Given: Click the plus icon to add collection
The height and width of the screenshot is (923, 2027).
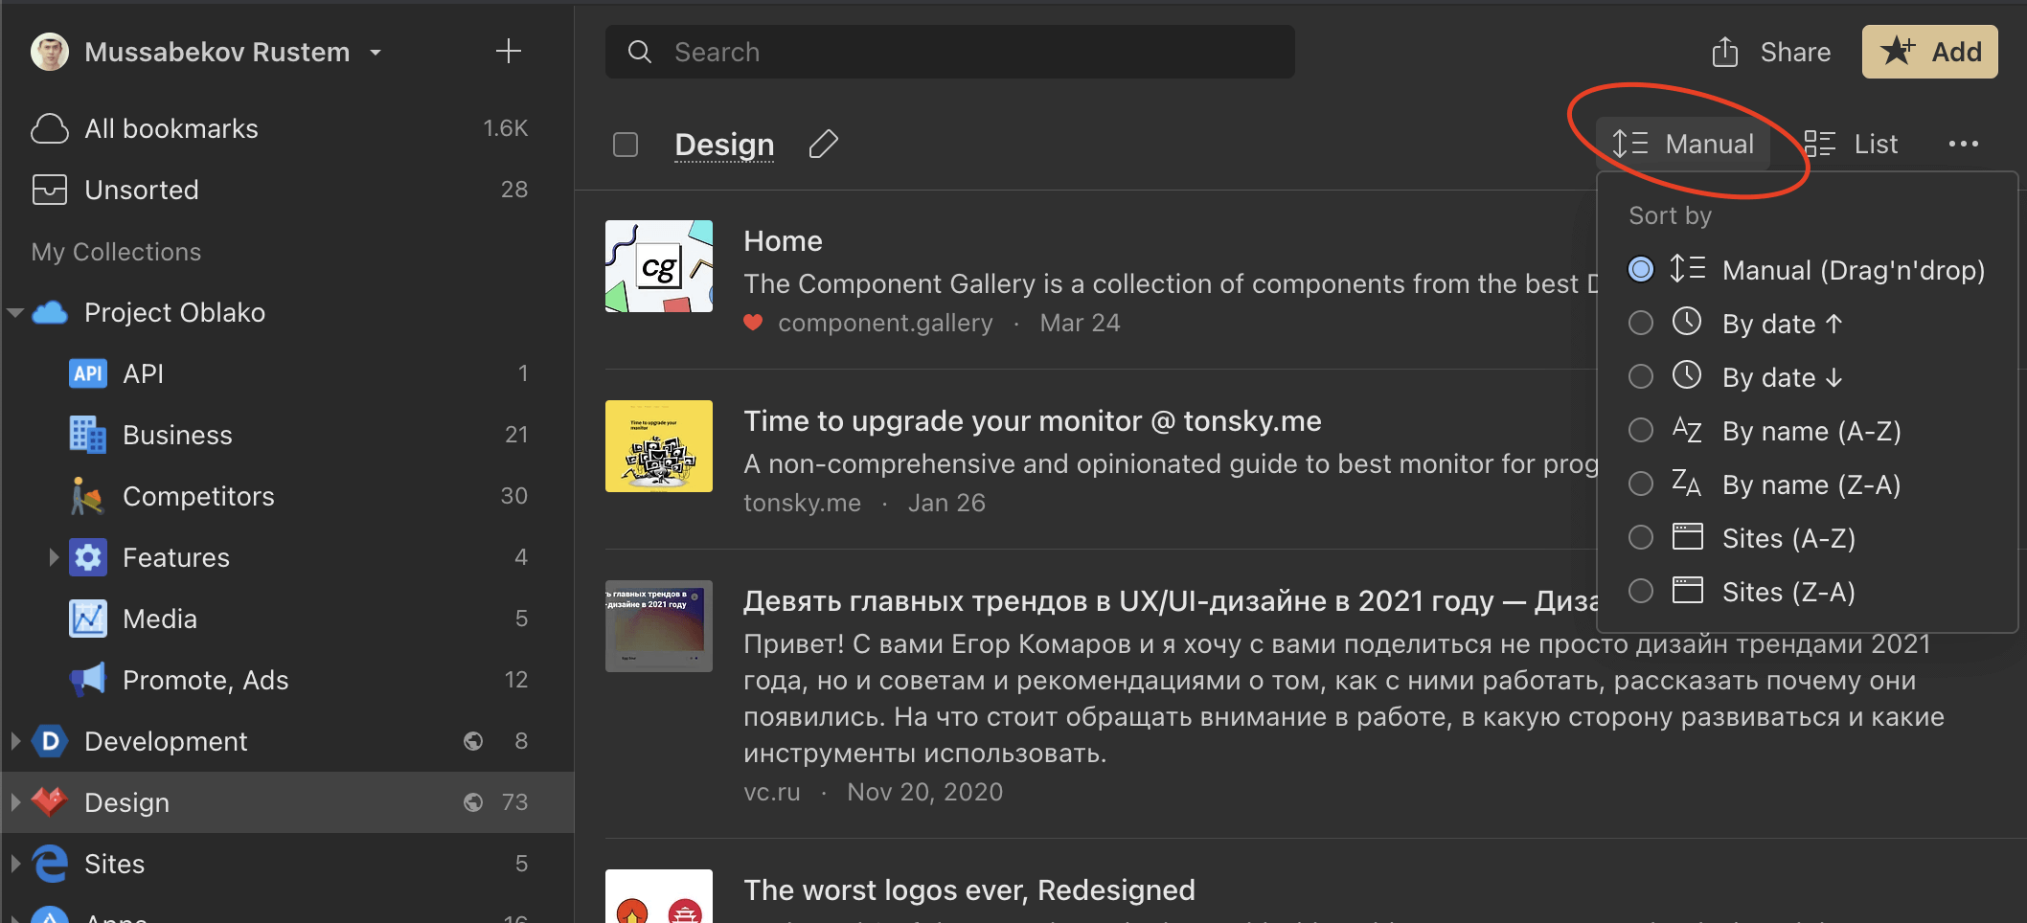Looking at the screenshot, I should click(x=509, y=51).
